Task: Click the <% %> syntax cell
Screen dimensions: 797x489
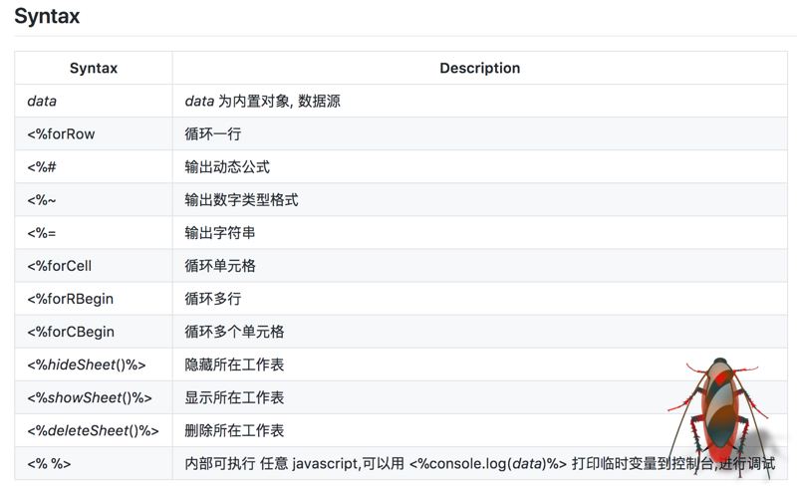Action: pyautogui.click(x=50, y=463)
